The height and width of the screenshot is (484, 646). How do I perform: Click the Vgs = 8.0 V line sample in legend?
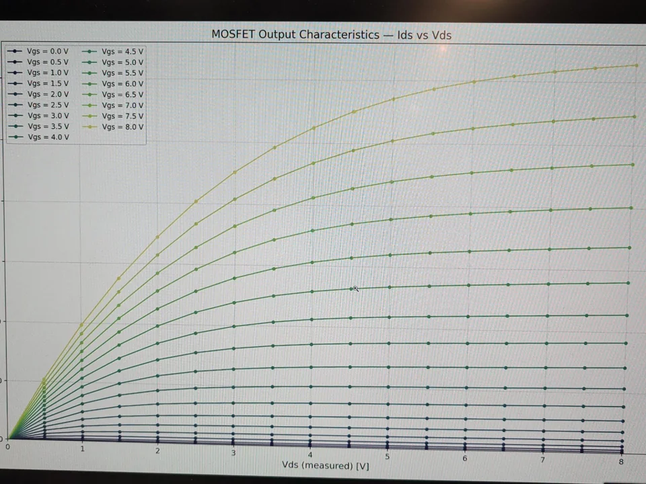89,127
